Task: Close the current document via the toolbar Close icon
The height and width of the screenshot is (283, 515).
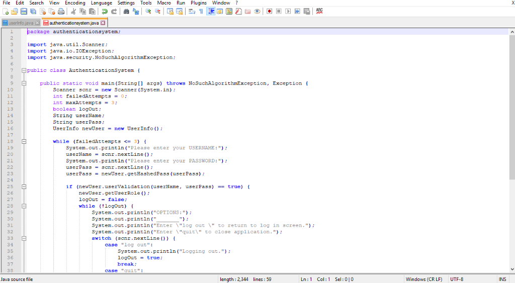Action: (42, 12)
